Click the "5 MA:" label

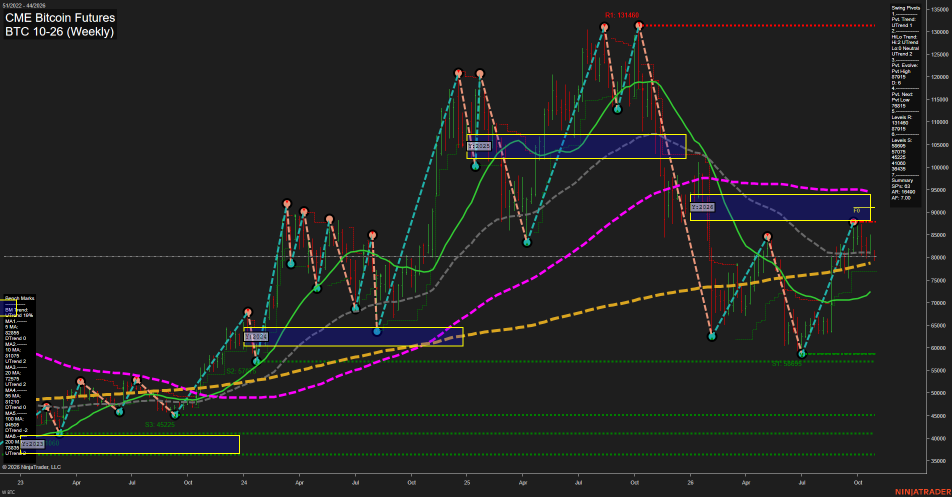click(11, 327)
